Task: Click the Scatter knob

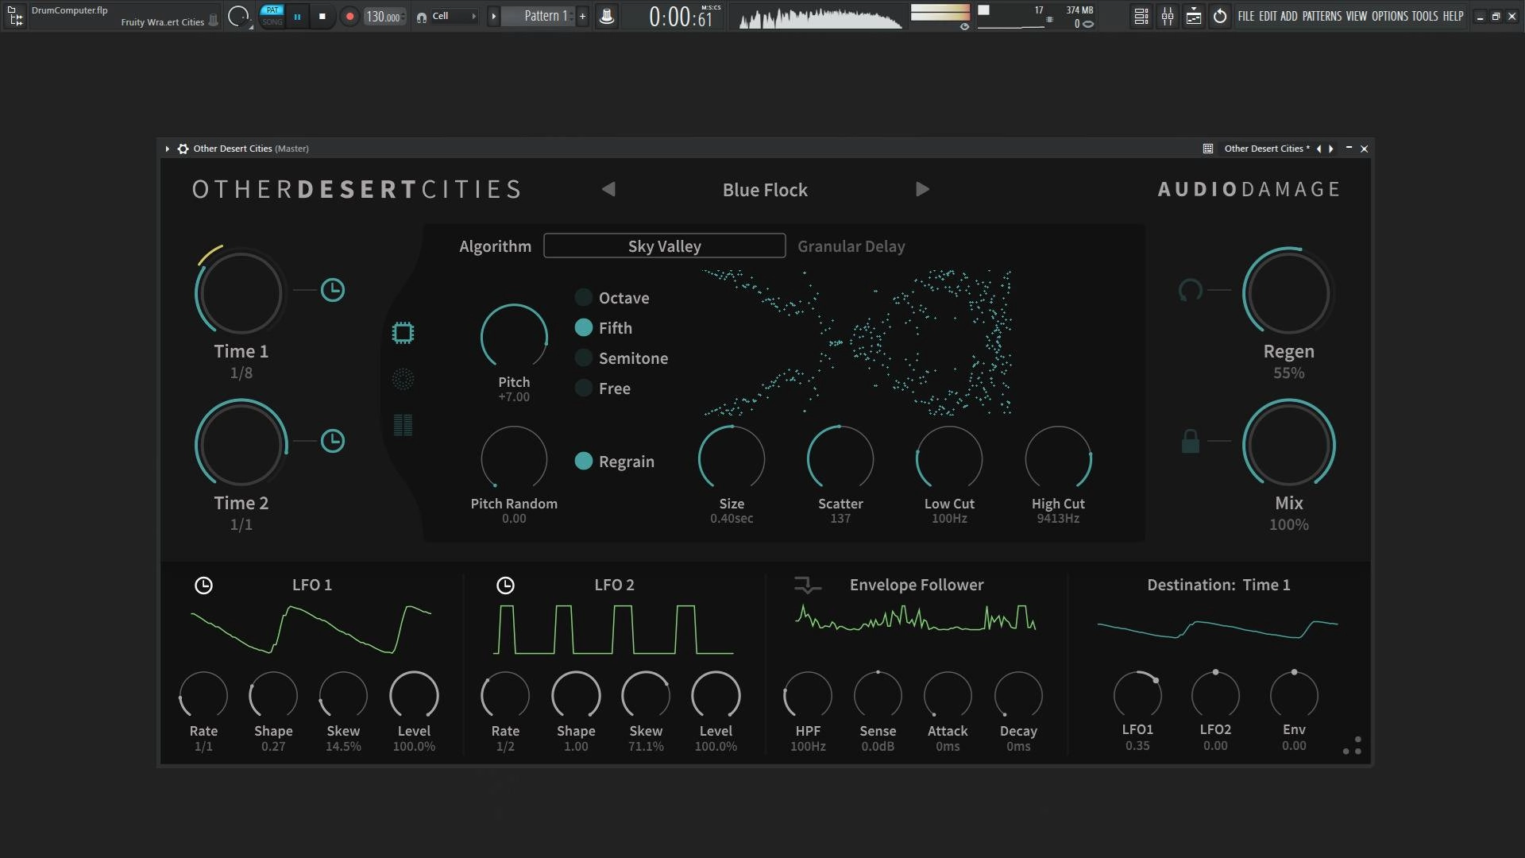Action: click(x=840, y=459)
